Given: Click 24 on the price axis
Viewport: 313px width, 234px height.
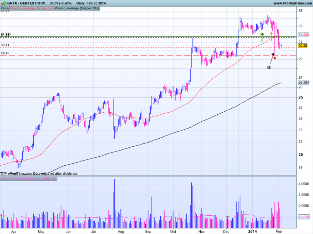Looking at the screenshot, I should click(x=300, y=108).
